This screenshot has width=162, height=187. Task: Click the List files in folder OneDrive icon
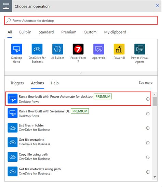click(13, 128)
